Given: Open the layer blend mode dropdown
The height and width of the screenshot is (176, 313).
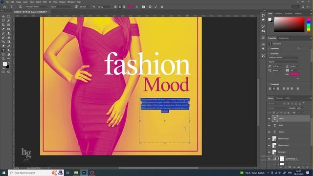Looking at the screenshot, I should (x=278, y=108).
